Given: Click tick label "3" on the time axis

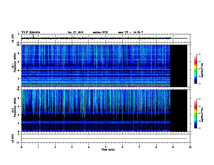Looking at the screenshot, I should [x=72, y=147].
